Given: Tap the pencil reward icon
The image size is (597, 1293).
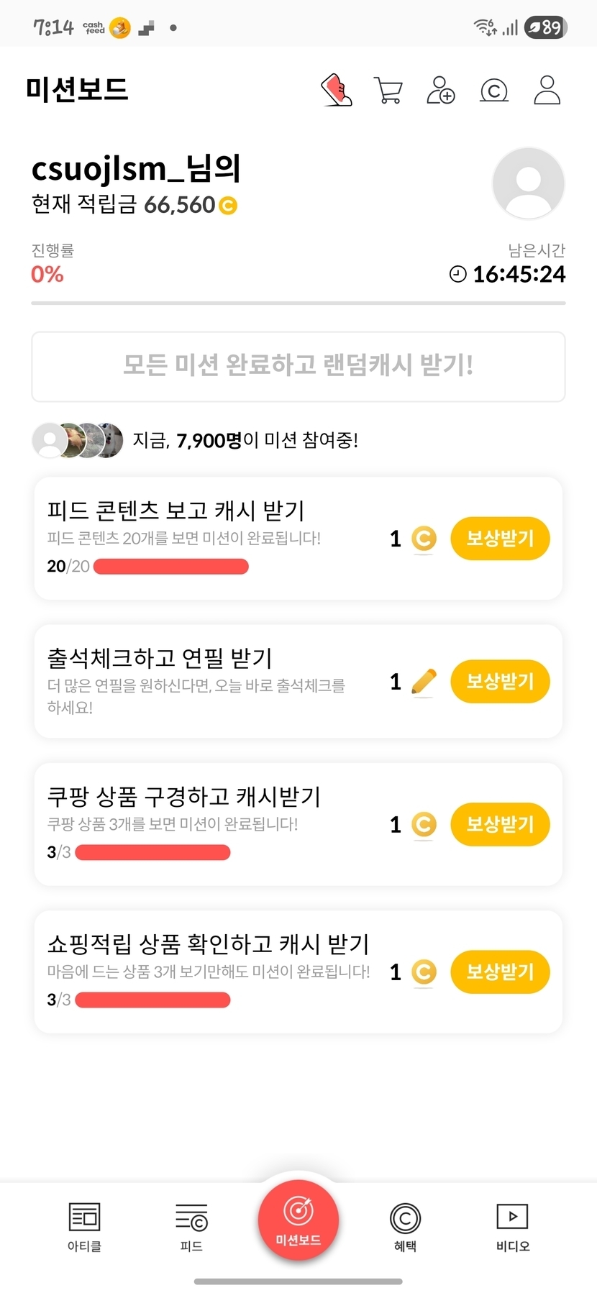Looking at the screenshot, I should point(424,681).
